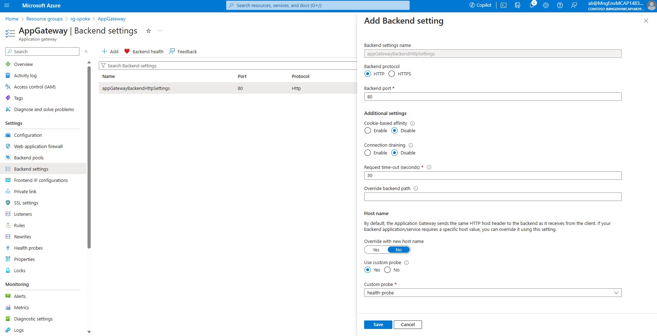The image size is (657, 336).
Task: Go to Home breadcrumb
Action: coord(12,19)
